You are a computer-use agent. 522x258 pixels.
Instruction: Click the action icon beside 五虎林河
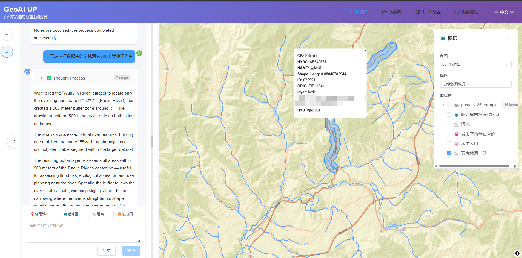[x=484, y=153]
